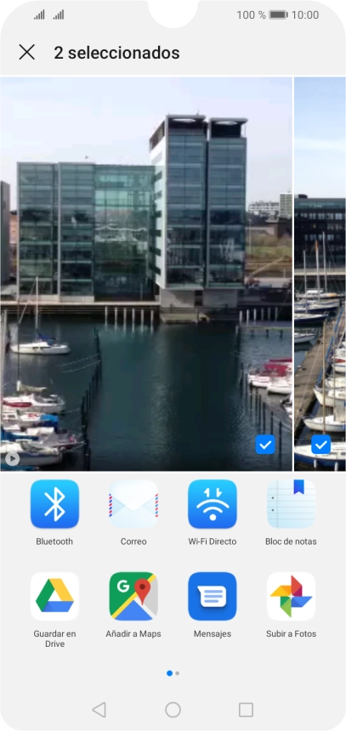Tap the Bluetooth label text
This screenshot has width=346, height=731.
[54, 541]
